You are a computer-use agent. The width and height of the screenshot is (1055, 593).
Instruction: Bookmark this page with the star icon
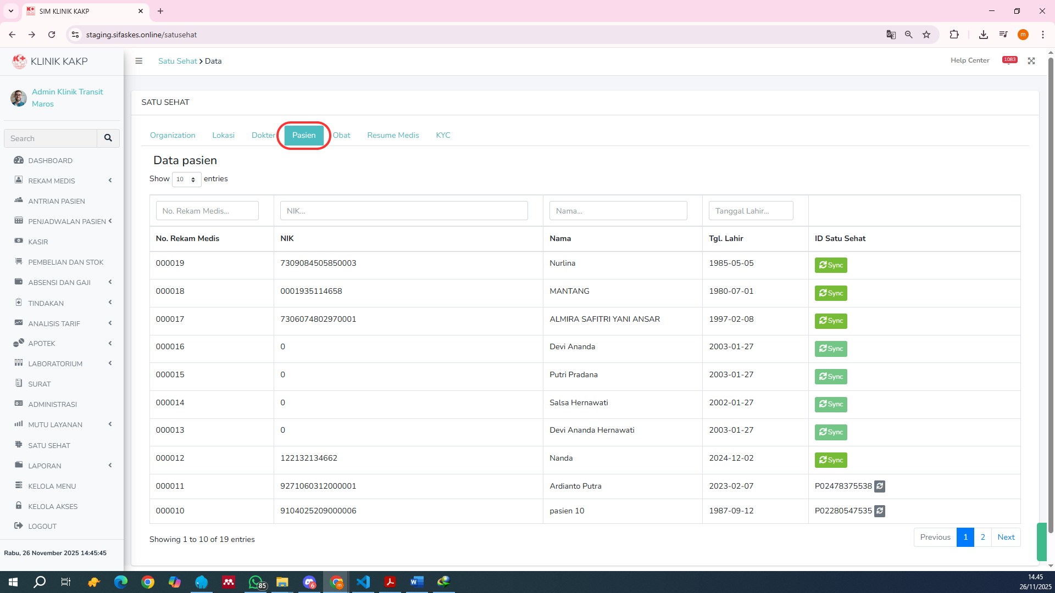coord(926,35)
